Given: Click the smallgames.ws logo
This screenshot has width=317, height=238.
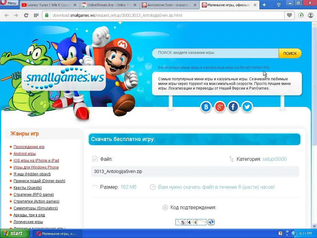Looking at the screenshot, I should click(x=64, y=78).
